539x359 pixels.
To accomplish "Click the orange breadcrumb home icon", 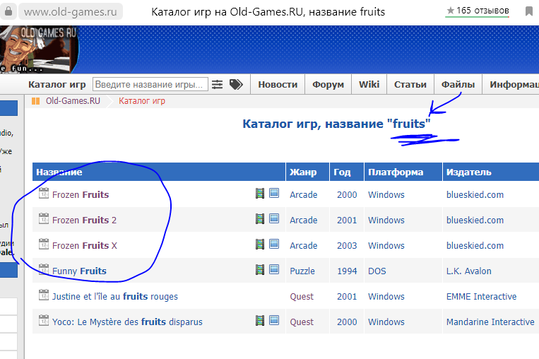I will [36, 101].
